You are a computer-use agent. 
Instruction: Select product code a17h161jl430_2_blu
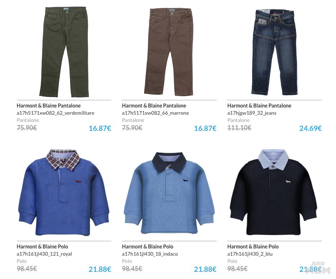point(250,254)
